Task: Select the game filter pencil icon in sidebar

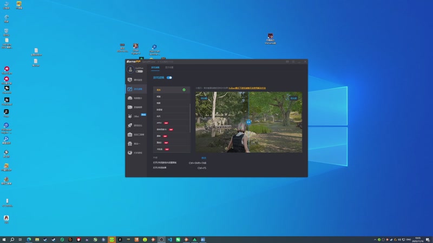Action: click(130, 89)
